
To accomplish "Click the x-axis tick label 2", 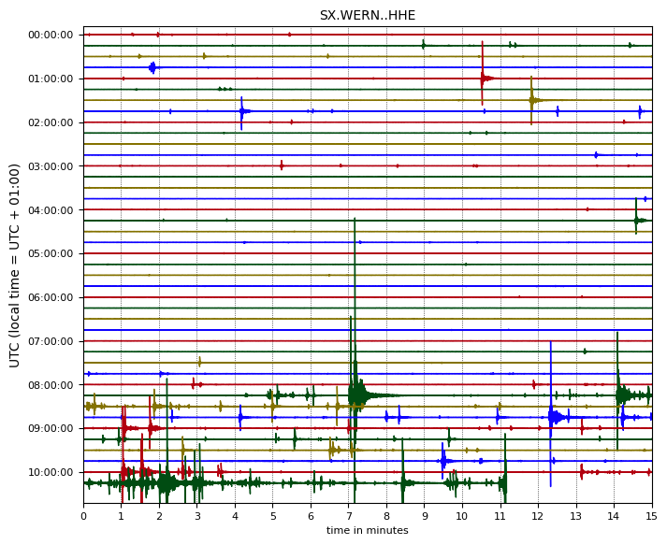I will click(160, 517).
